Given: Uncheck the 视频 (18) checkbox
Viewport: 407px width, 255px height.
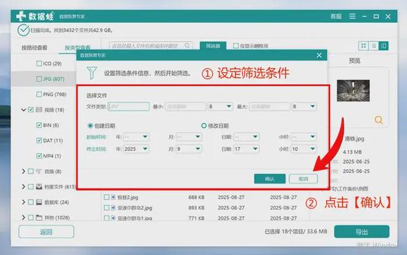Looking at the screenshot, I should point(31,110).
